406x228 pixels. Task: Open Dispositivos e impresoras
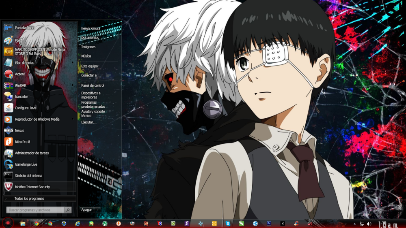(x=91, y=95)
